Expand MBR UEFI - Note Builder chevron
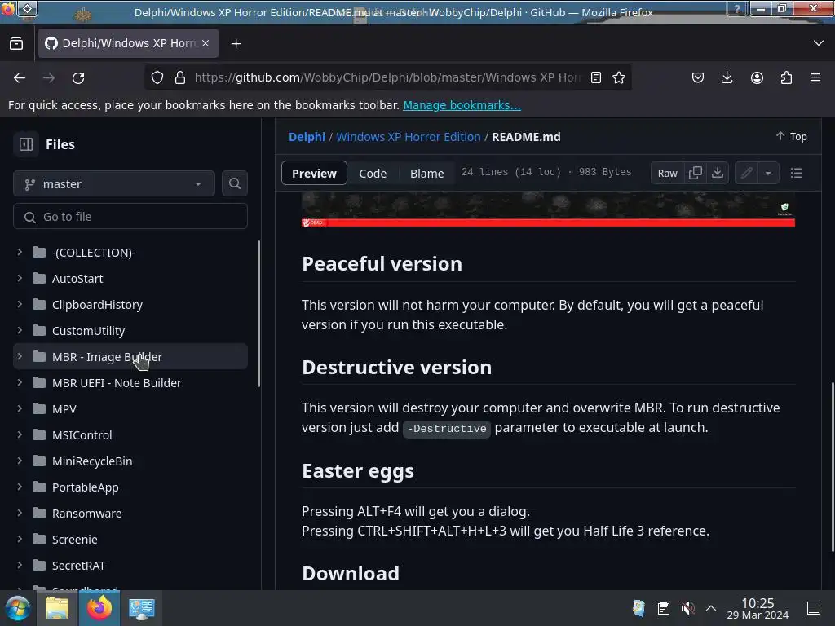835x626 pixels. [x=20, y=383]
